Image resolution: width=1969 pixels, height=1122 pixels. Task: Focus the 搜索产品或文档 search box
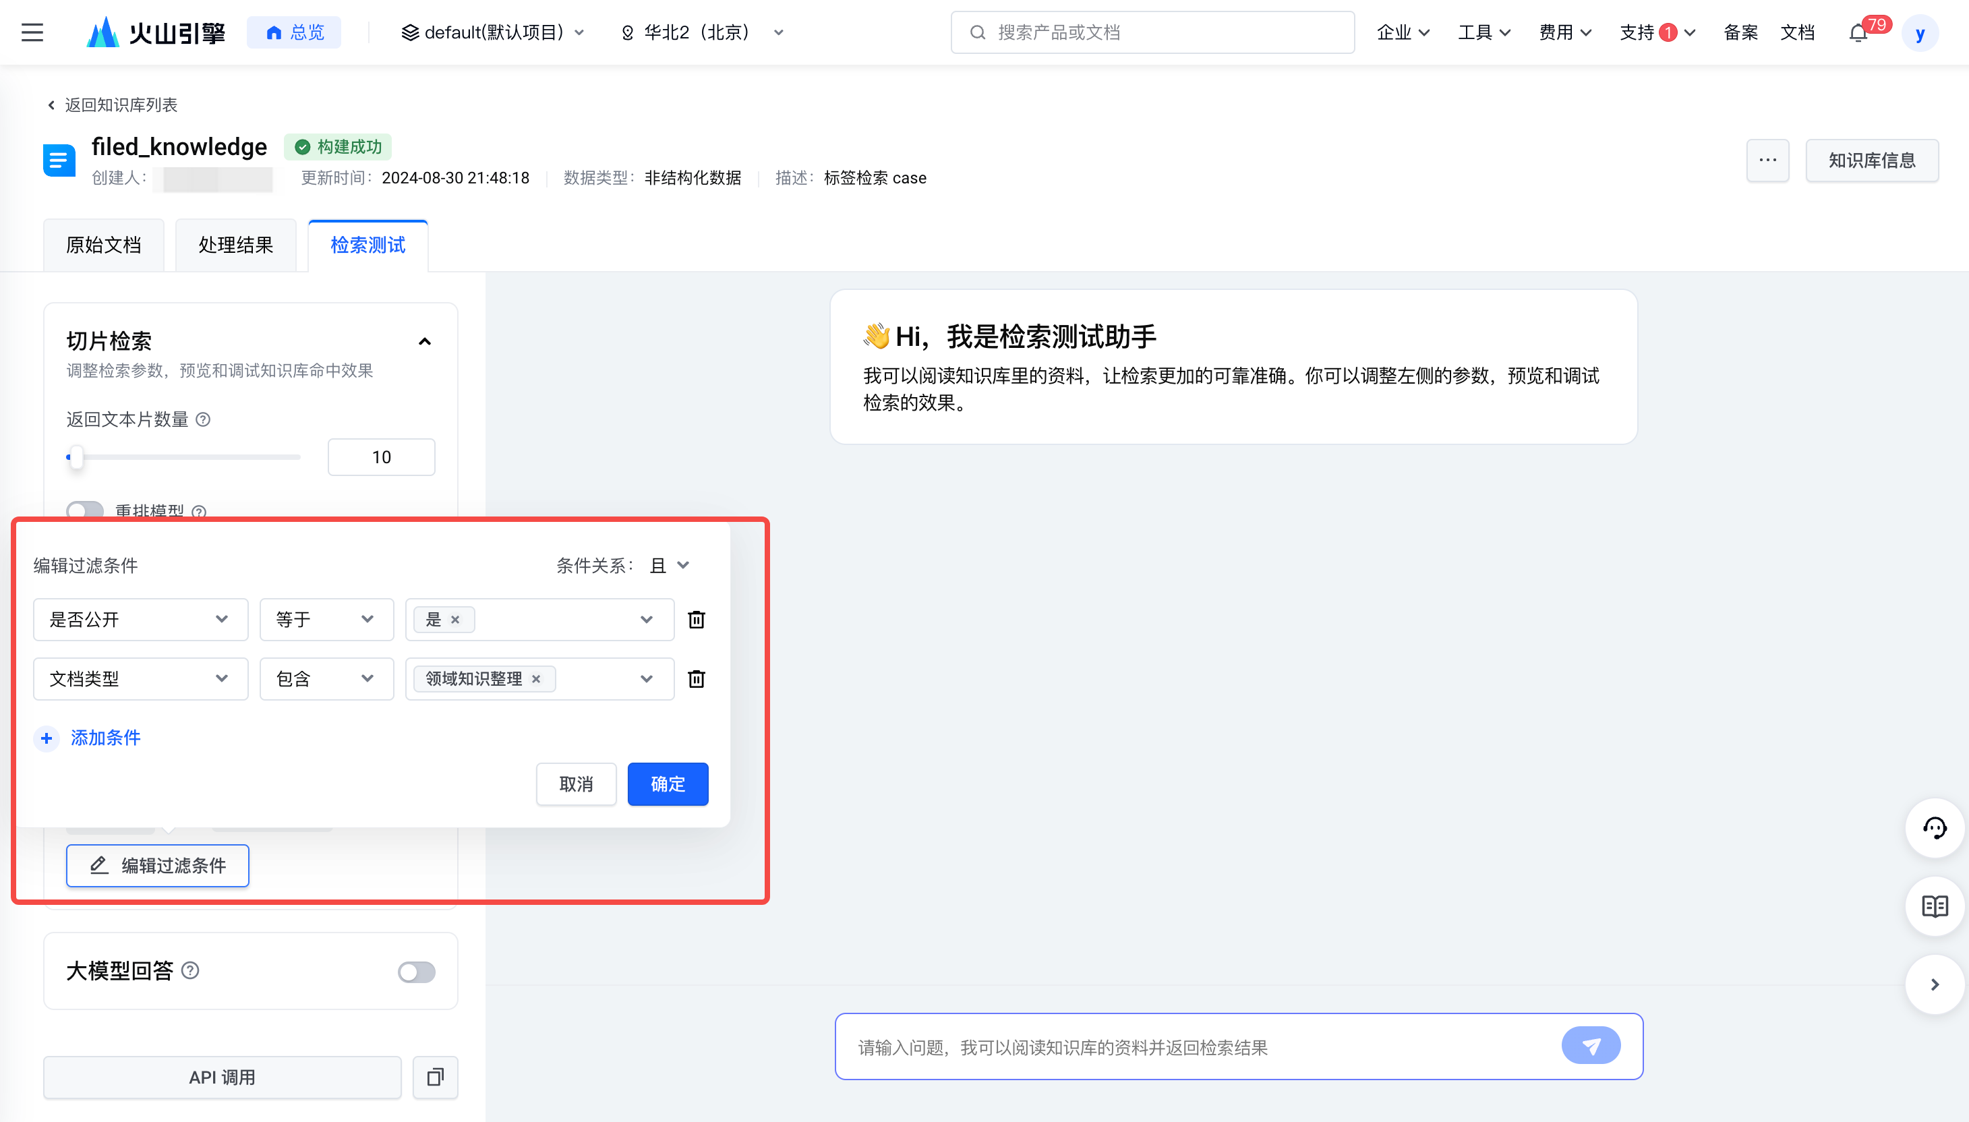click(x=1153, y=32)
